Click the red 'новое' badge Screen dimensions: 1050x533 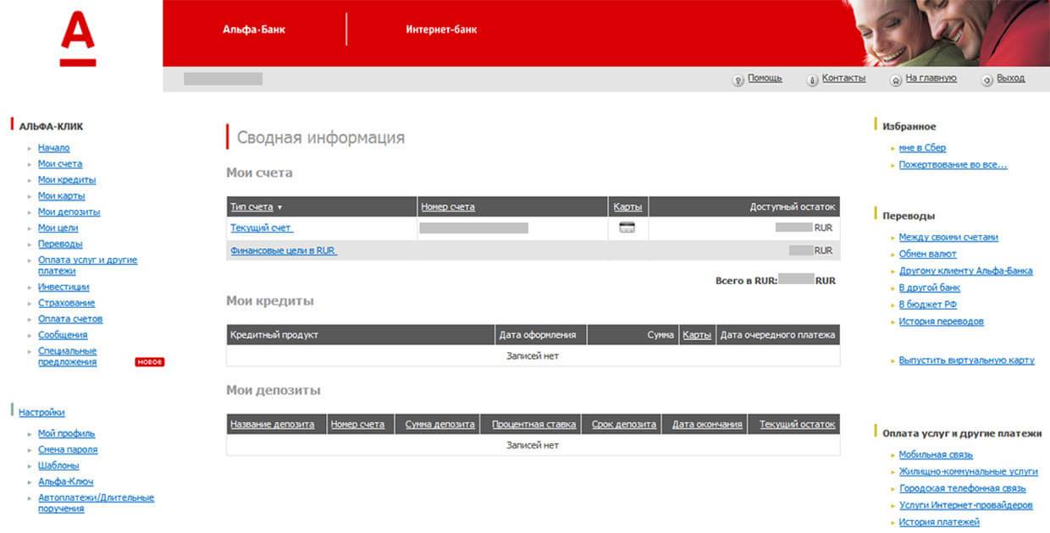[149, 362]
